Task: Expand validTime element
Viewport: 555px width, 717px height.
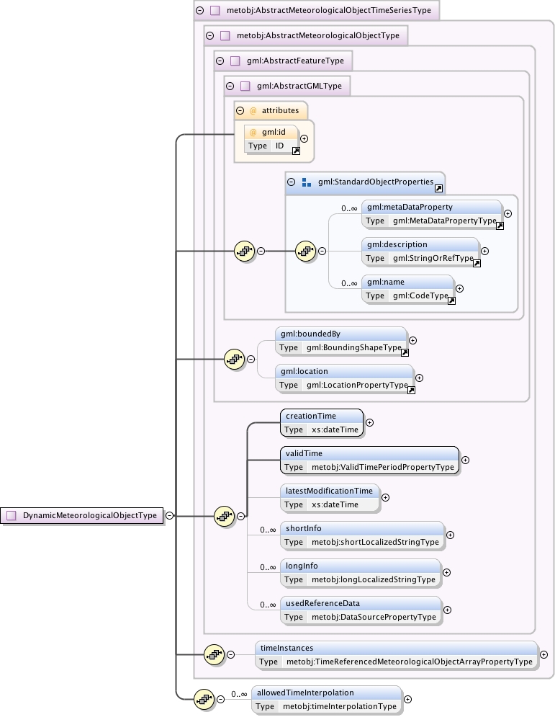Action: pos(465,460)
